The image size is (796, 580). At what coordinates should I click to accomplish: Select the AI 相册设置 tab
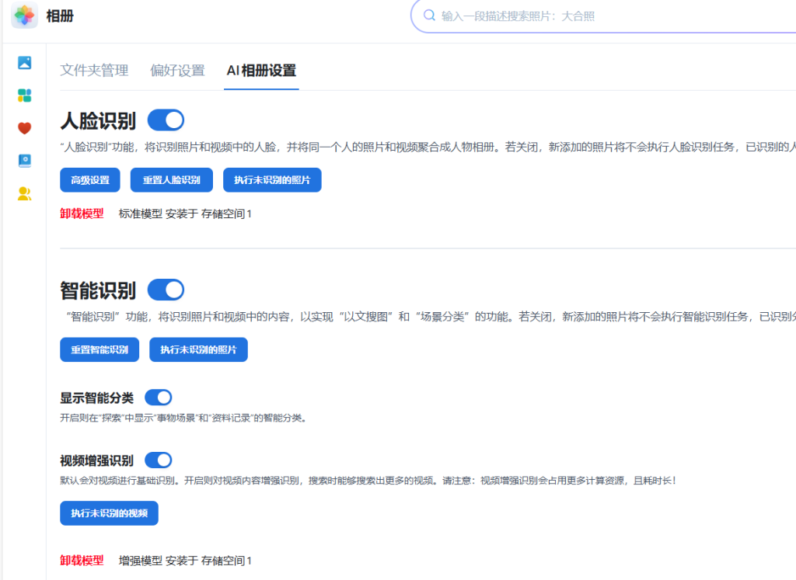[261, 71]
